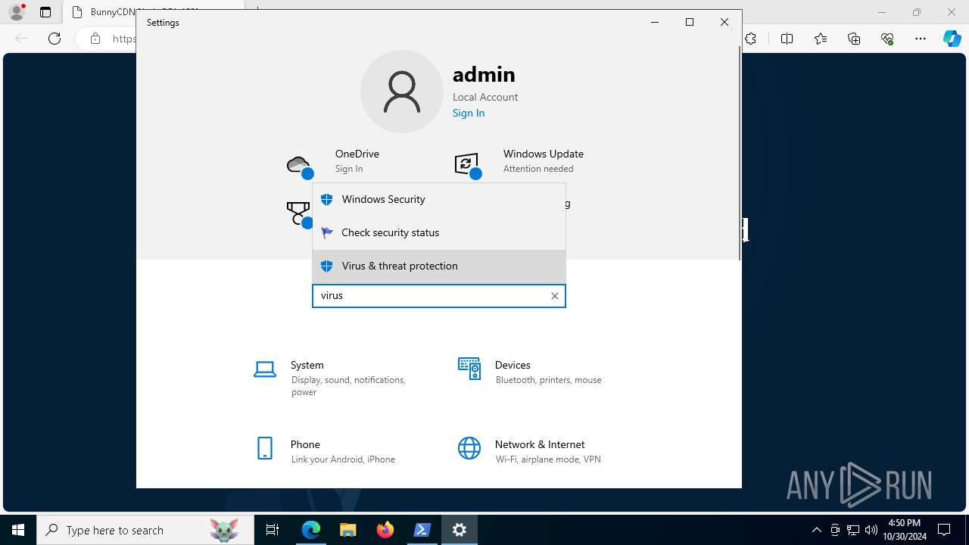Open Windows Security search suggestion
The width and height of the screenshot is (969, 545).
click(439, 200)
